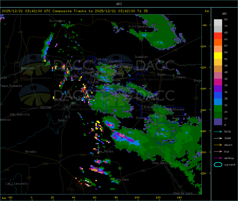Image resolution: width=238 pixels, height=201 pixels.
Task: Select the yellow 51 dBZ color swatch
Action: pos(218,56)
